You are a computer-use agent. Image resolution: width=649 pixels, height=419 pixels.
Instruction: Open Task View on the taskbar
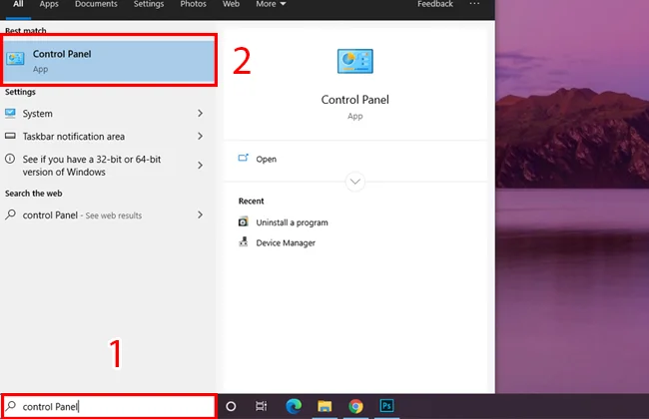coord(262,406)
